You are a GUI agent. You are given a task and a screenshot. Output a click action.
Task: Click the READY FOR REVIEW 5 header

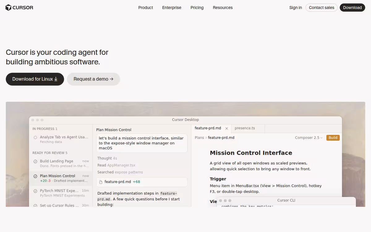[50, 153]
